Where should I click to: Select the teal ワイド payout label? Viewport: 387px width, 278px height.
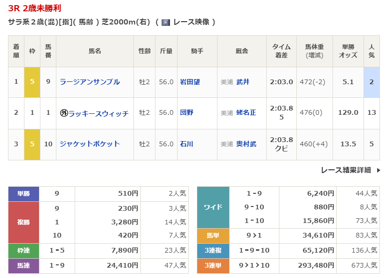click(213, 207)
